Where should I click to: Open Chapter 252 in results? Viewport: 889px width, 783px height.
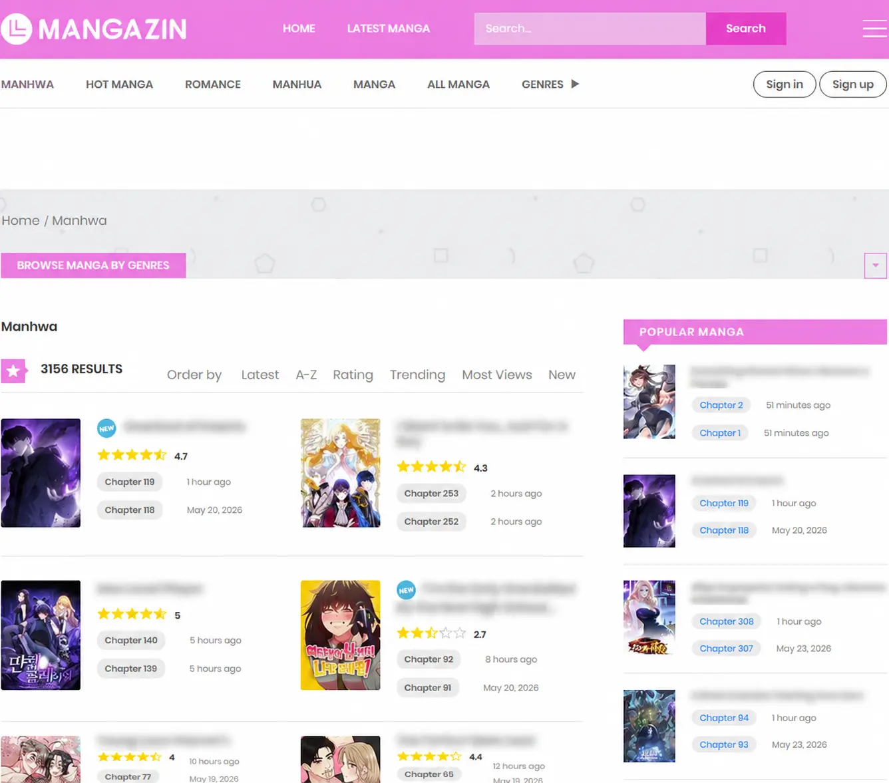431,522
